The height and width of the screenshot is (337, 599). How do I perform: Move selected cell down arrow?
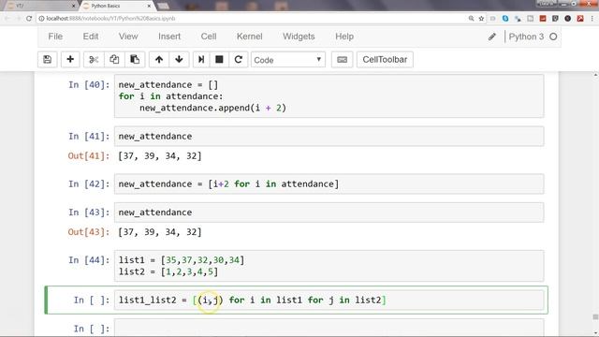179,60
